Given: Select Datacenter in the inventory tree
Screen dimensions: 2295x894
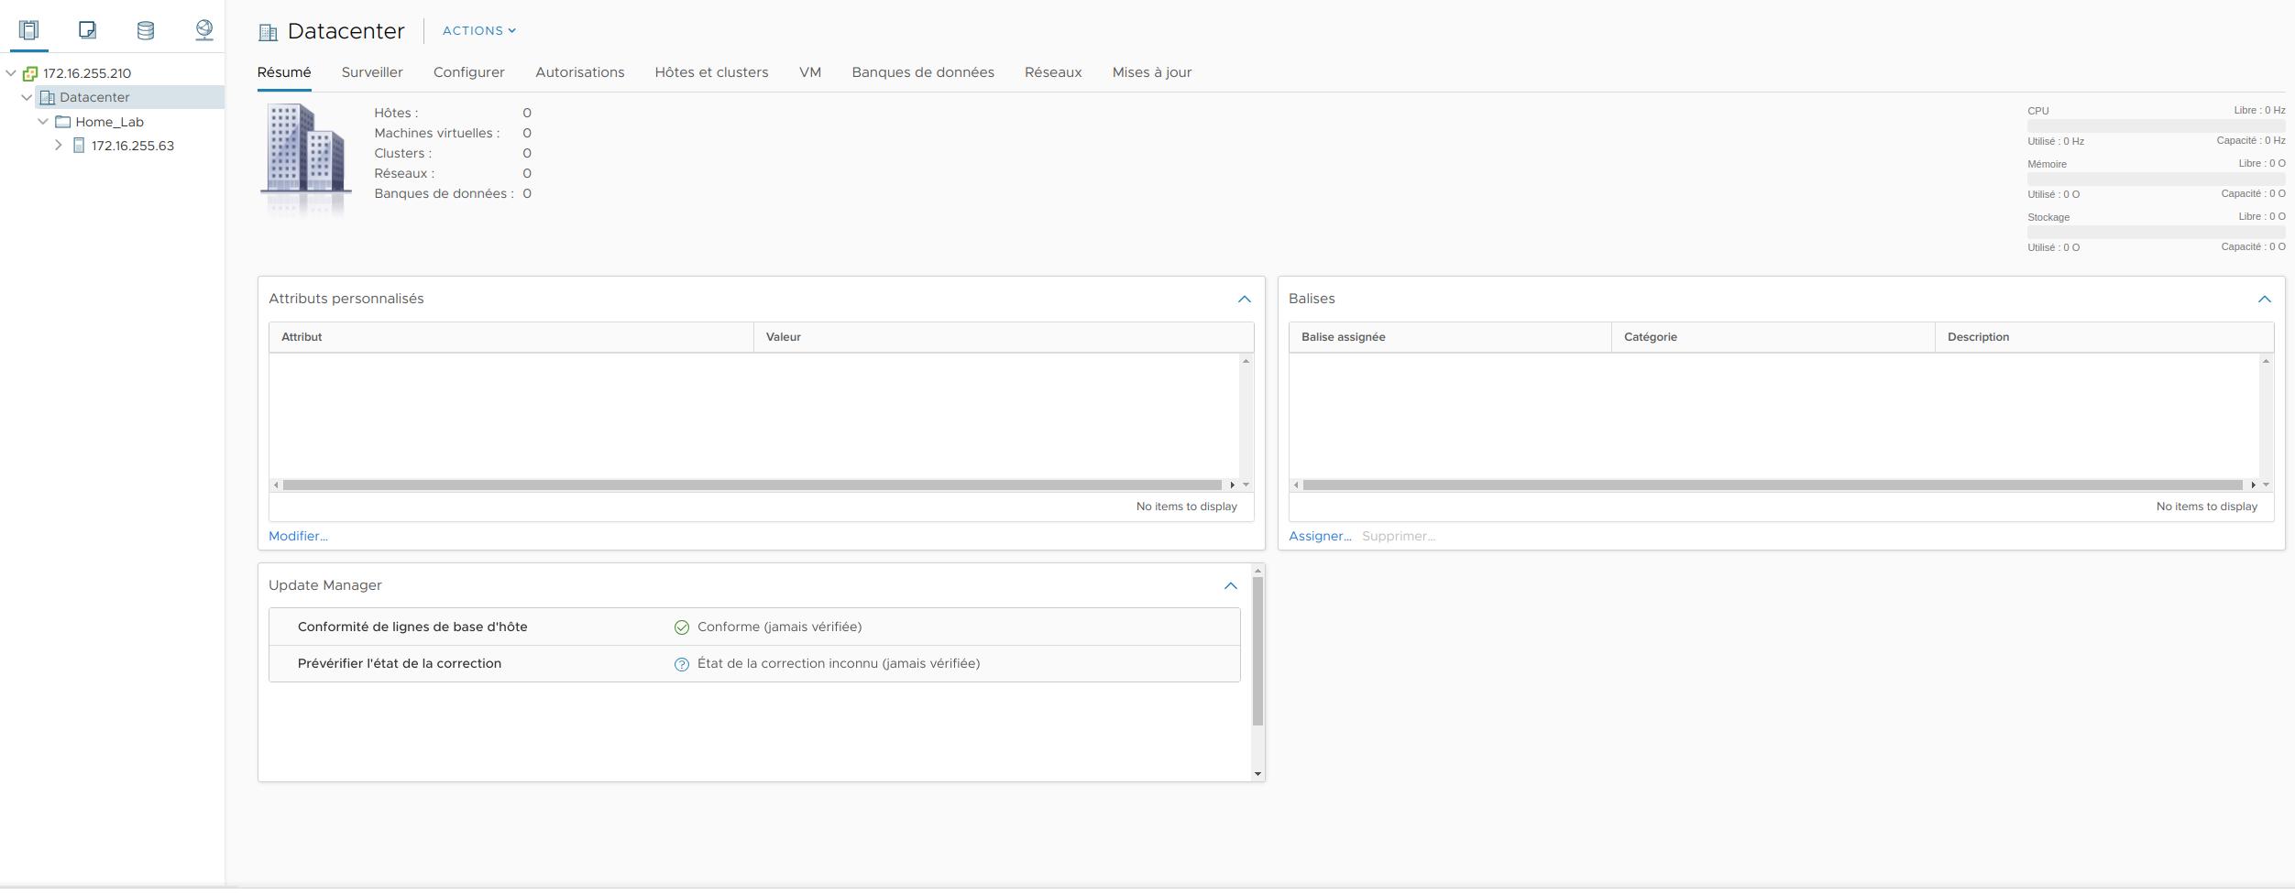Looking at the screenshot, I should click(x=94, y=97).
